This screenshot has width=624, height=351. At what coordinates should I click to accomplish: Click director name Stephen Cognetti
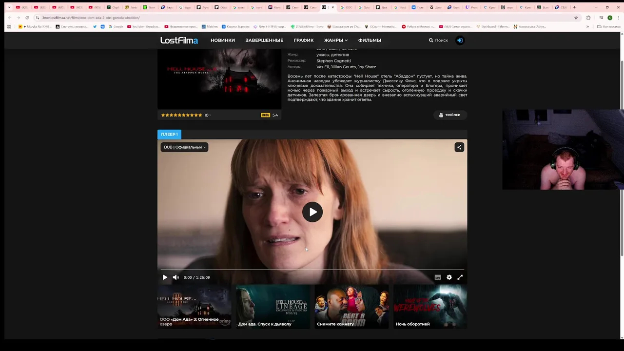pyautogui.click(x=333, y=61)
